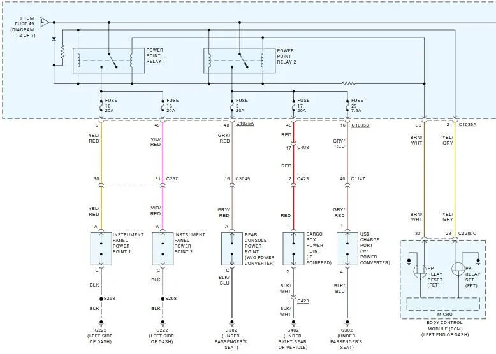Open connector reference C1035A beside pin 48

(245, 124)
